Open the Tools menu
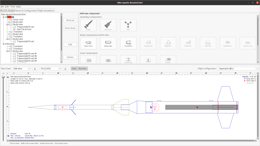Viewport: 260px width, 146px height. (x=12, y=7)
